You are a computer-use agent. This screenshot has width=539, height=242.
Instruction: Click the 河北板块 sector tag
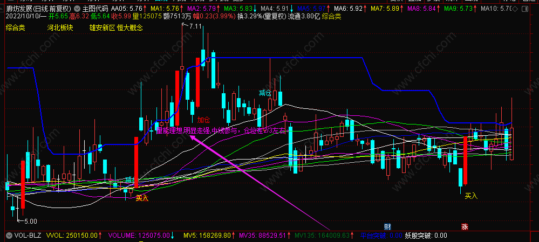pos(60,28)
